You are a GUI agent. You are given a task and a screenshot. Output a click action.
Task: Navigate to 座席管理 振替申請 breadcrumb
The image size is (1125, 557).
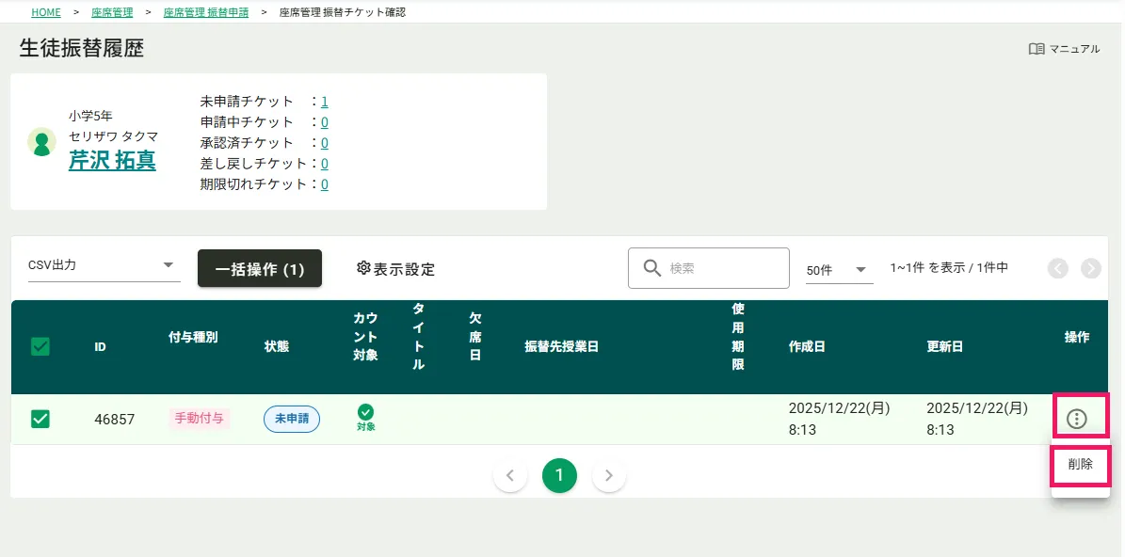pyautogui.click(x=205, y=12)
